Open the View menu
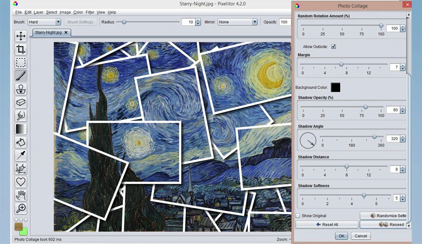Screen dimensions: 422x244 pos(100,12)
